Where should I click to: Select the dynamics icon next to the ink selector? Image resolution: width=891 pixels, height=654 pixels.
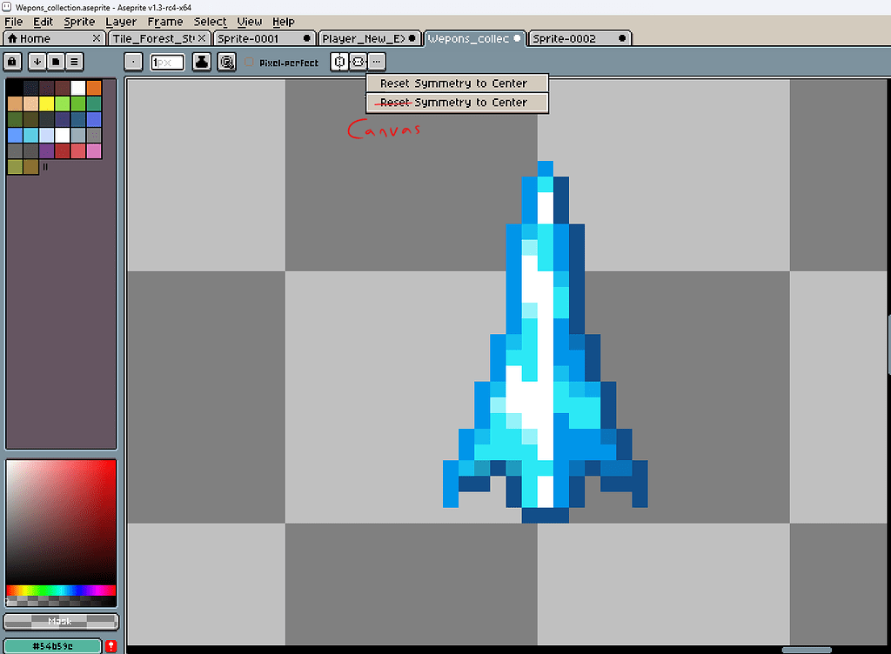(x=227, y=62)
